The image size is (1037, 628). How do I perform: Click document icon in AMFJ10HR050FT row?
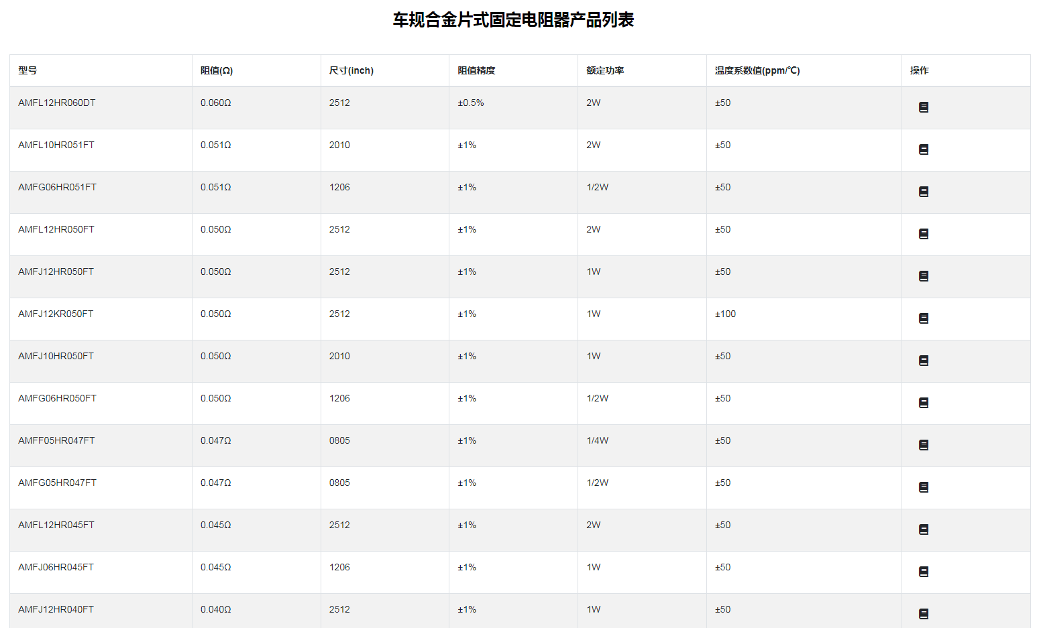pos(924,361)
